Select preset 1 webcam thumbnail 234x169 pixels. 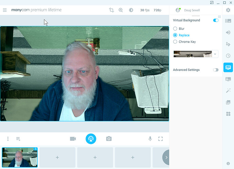click(20, 157)
